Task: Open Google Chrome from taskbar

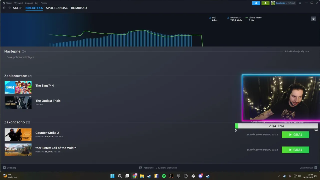Action: coord(134,176)
